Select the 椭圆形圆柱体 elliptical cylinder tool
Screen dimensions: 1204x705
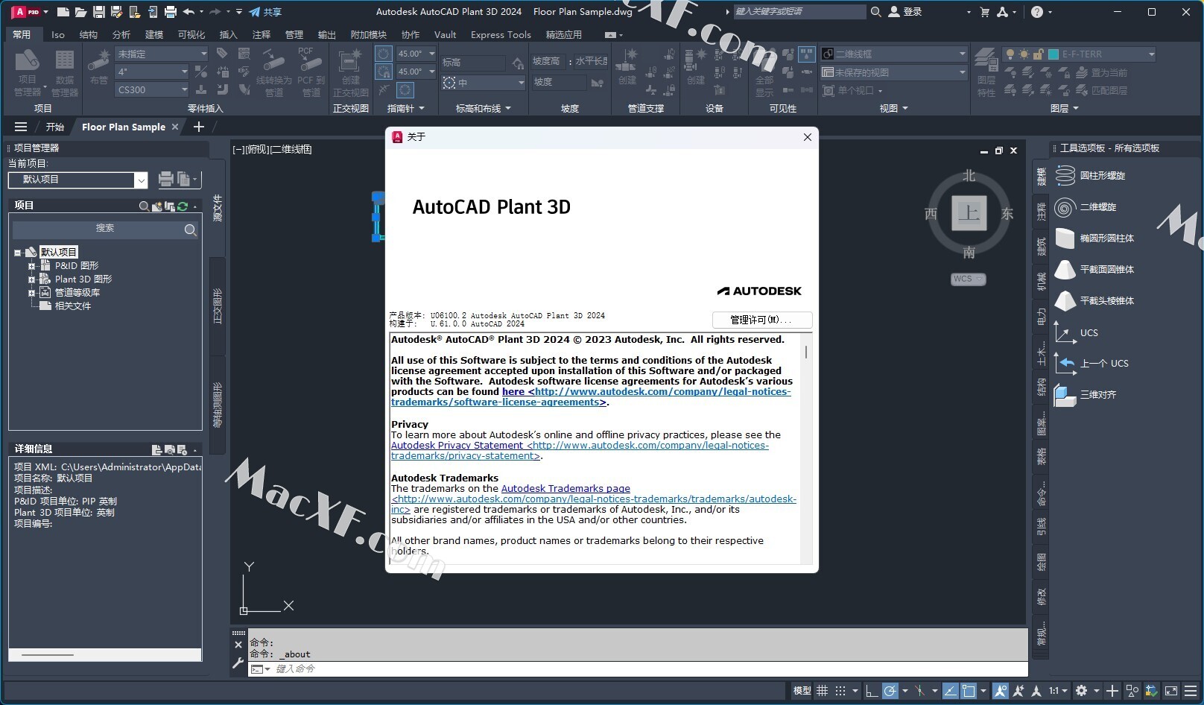click(1094, 238)
